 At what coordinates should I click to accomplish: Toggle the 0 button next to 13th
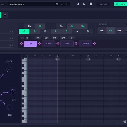(x=72, y=38)
